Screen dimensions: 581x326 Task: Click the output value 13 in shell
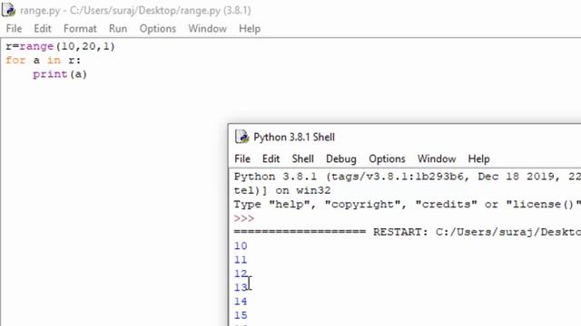click(x=241, y=288)
